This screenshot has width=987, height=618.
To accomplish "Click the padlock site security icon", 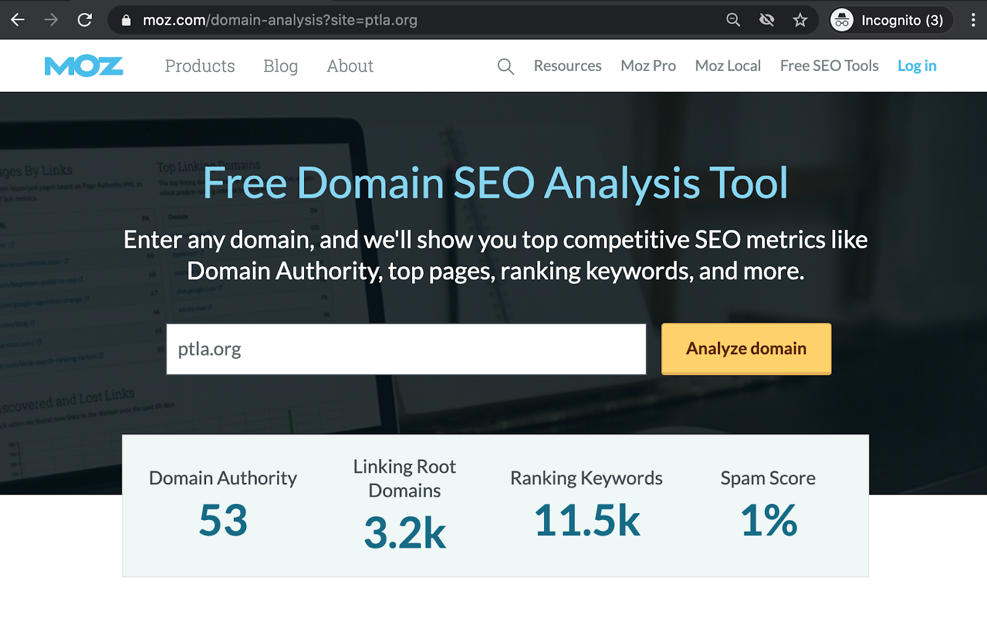I will click(x=126, y=20).
